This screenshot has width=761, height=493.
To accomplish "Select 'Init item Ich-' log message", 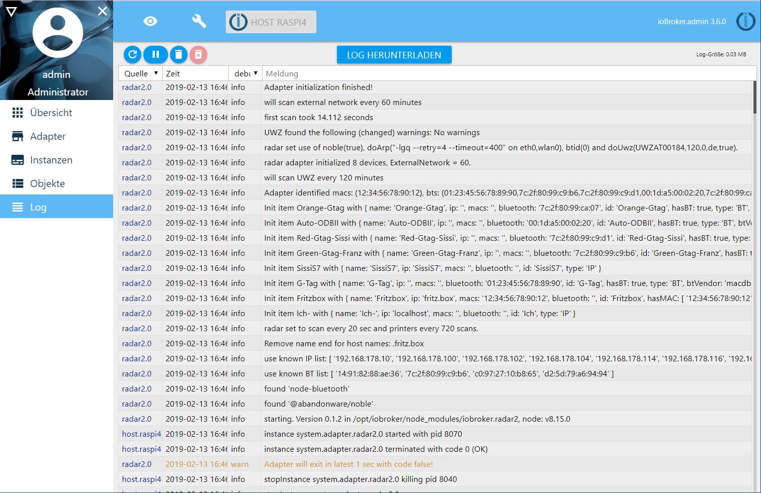I will pyautogui.click(x=420, y=314).
